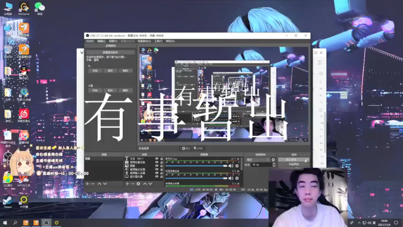Mute the first mixer channel speaker icon
The width and height of the screenshot is (403, 227).
[x=231, y=166]
